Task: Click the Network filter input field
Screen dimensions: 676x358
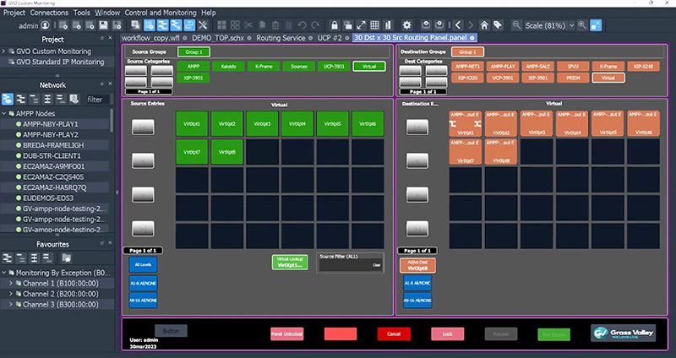Action: click(x=98, y=99)
